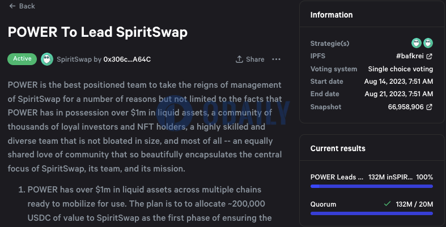Click the Share button label
This screenshot has width=446, height=227.
pos(255,59)
